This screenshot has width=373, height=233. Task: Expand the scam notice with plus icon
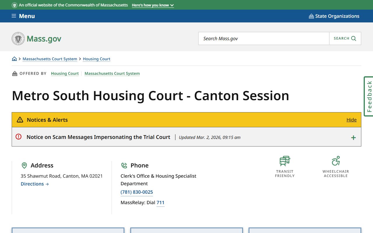[353, 137]
